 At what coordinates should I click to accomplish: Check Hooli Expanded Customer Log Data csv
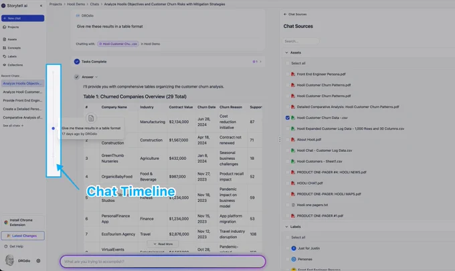288,128
